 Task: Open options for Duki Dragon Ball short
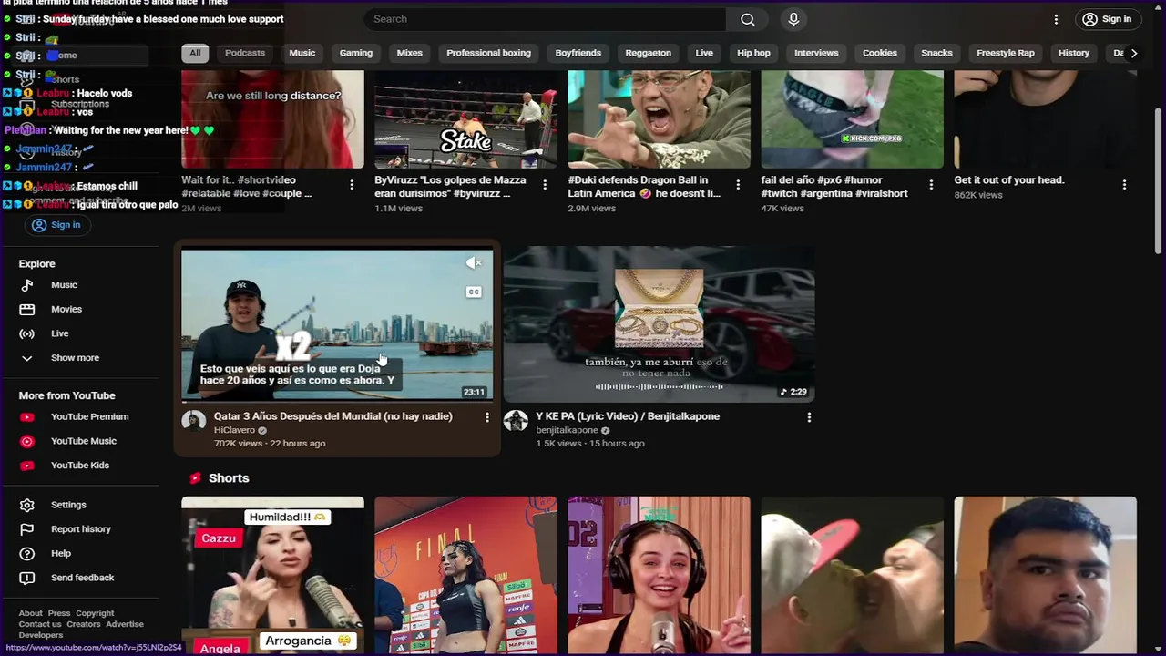[738, 185]
